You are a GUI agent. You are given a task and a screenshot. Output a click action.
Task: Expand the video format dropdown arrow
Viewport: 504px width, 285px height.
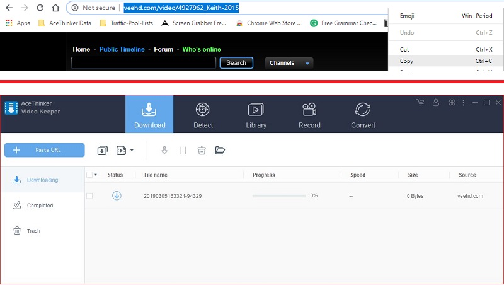[x=132, y=150]
